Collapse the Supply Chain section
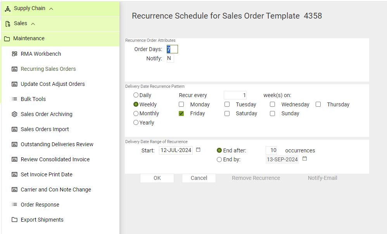This screenshot has height=234, width=387. click(51, 9)
